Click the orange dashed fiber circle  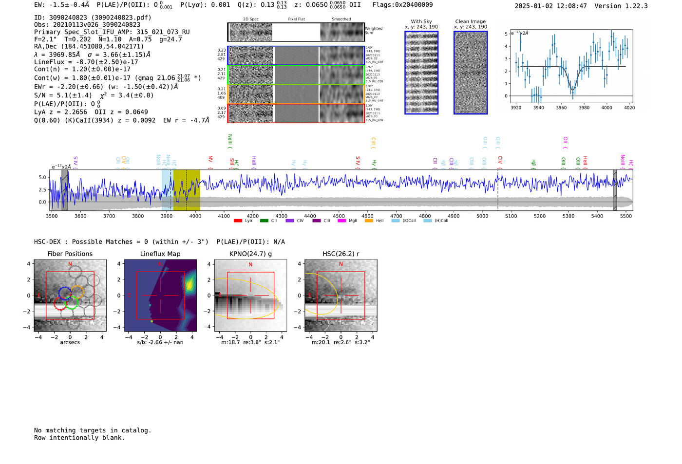[77, 292]
